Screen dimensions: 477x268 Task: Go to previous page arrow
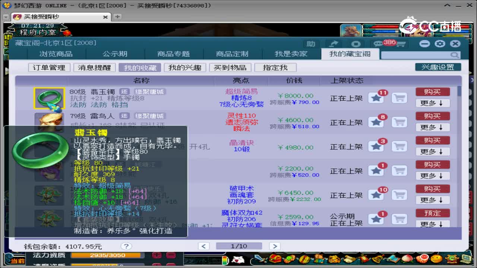[203, 246]
